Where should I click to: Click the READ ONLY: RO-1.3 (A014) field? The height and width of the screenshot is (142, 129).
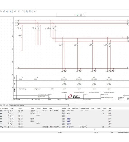pos(39,105)
